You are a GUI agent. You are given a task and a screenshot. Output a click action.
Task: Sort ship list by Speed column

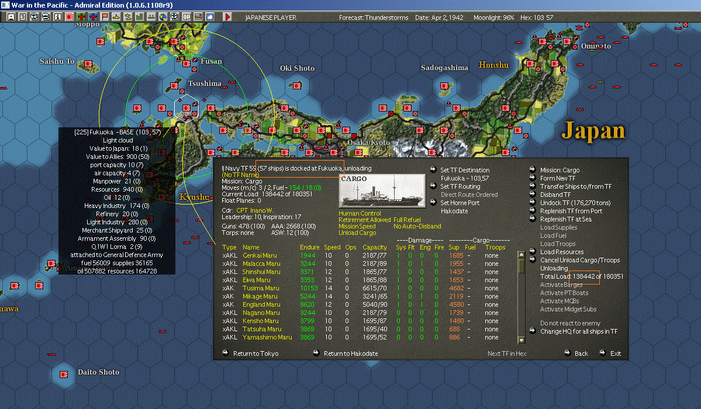tap(332, 247)
